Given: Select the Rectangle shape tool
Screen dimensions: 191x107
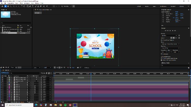Looking at the screenshot, I should pos(28,6).
